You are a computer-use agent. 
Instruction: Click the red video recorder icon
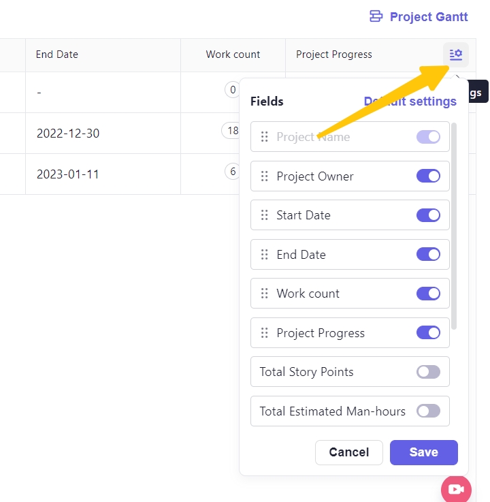click(x=456, y=489)
